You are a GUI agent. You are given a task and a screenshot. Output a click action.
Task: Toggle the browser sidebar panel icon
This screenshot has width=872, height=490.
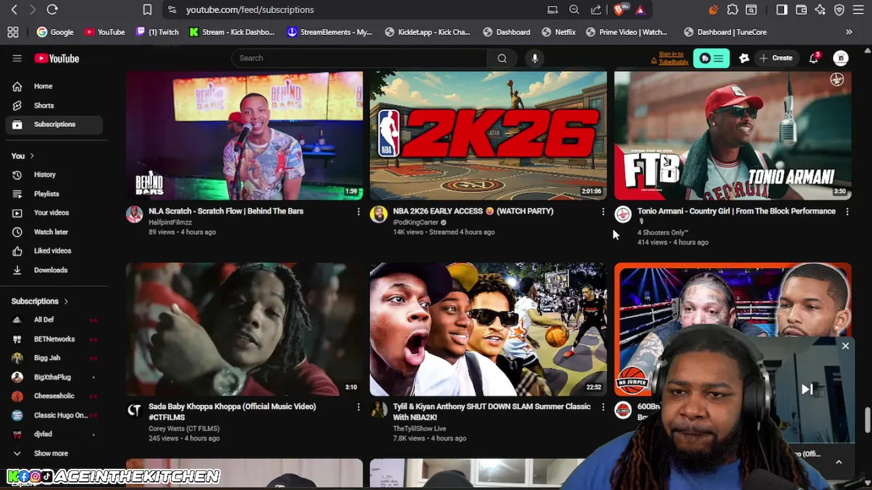click(782, 10)
